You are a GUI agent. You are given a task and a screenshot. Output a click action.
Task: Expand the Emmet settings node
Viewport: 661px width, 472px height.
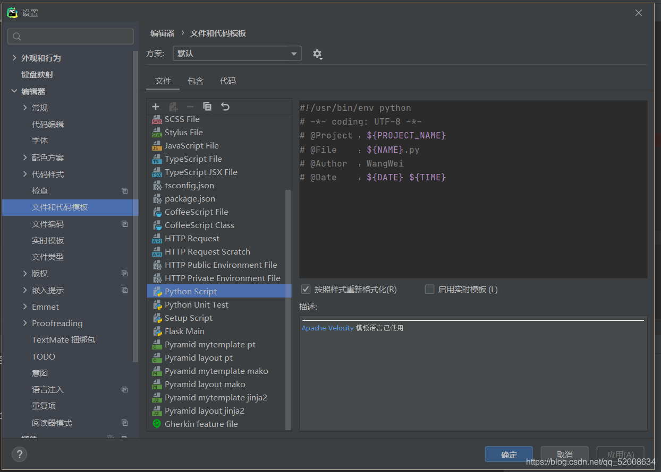click(25, 307)
